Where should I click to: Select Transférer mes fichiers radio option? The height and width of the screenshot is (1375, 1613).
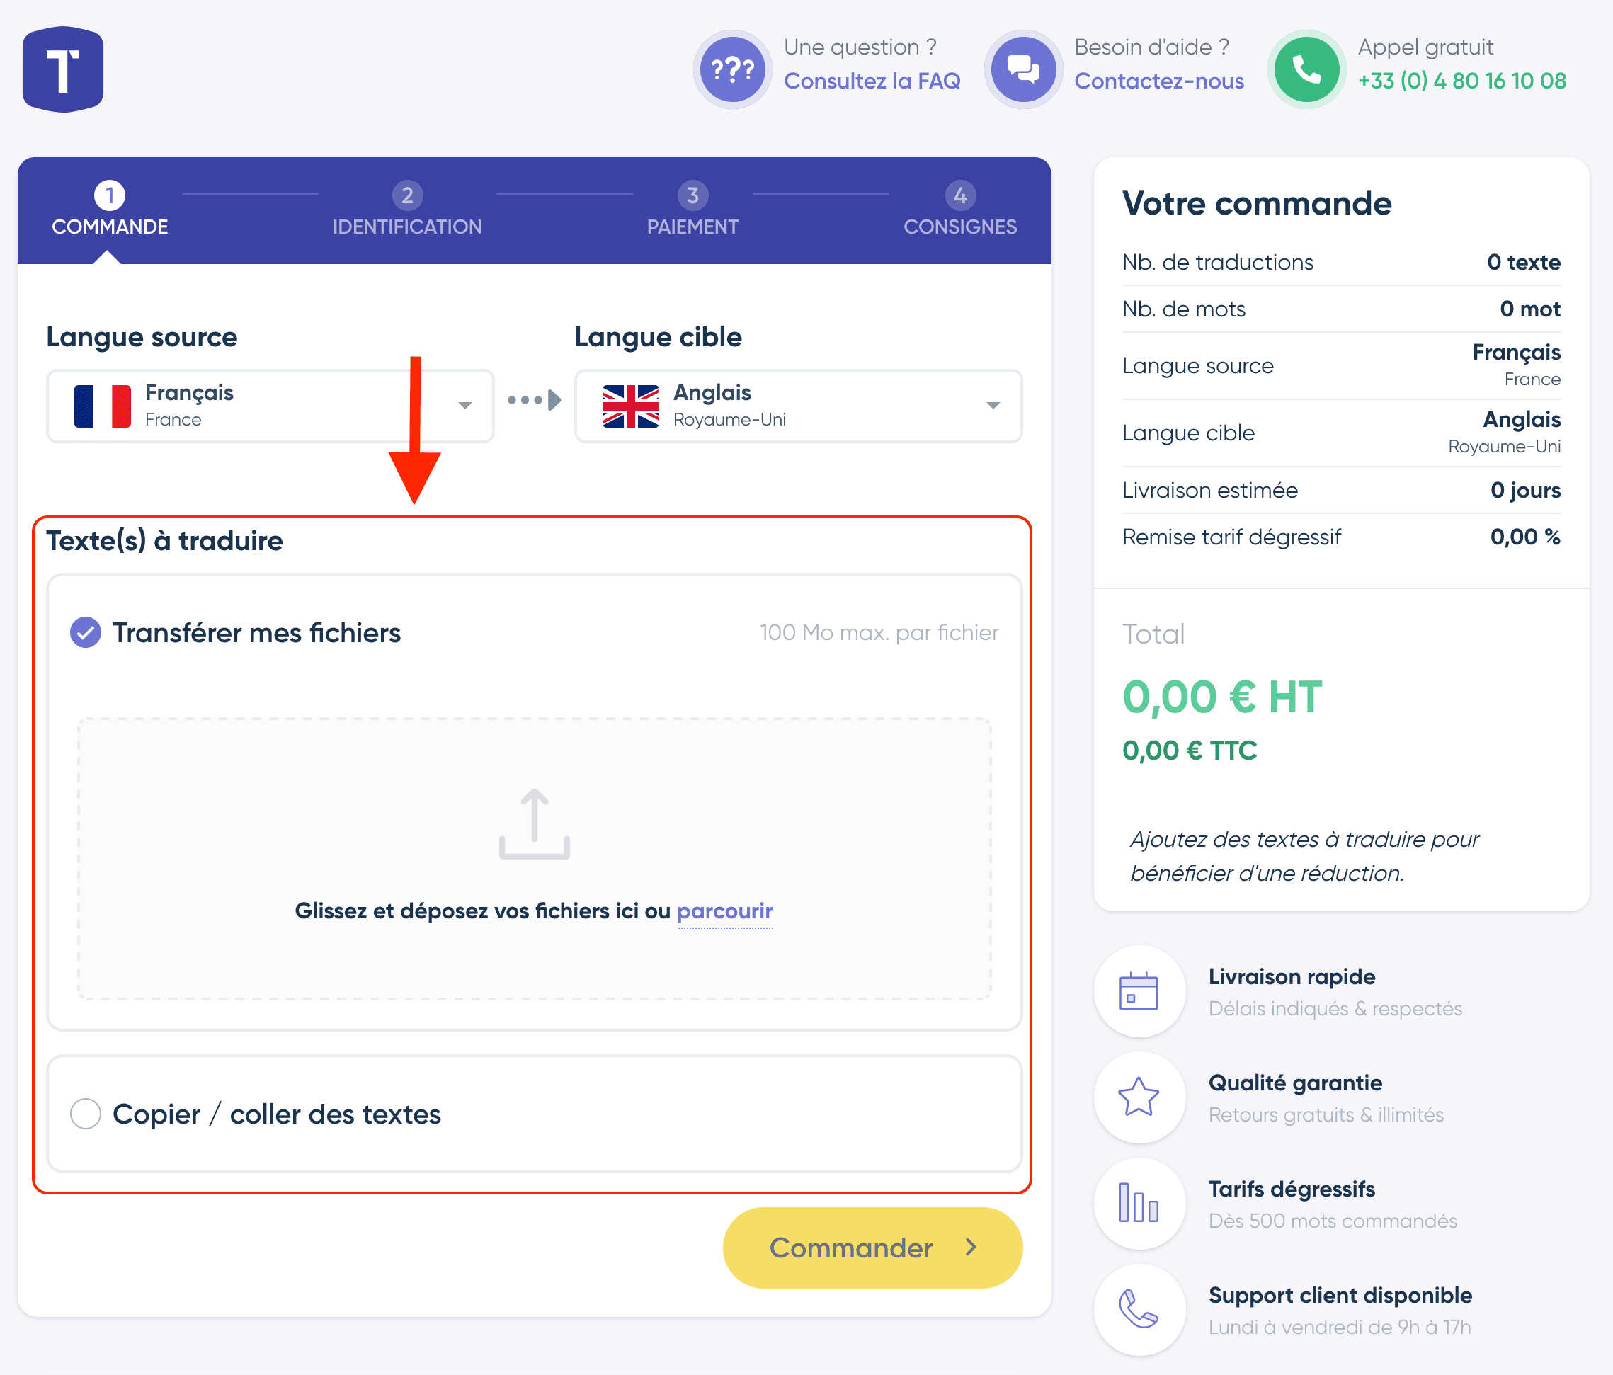point(86,632)
